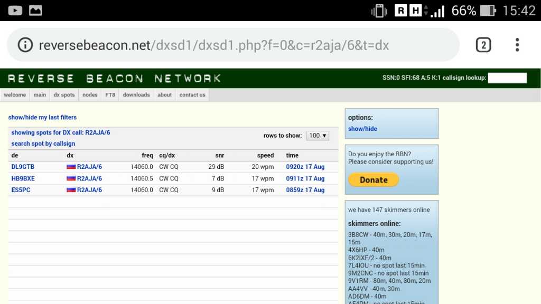Click the 14060.5 frequency cell
The width and height of the screenshot is (541, 304).
click(x=142, y=178)
